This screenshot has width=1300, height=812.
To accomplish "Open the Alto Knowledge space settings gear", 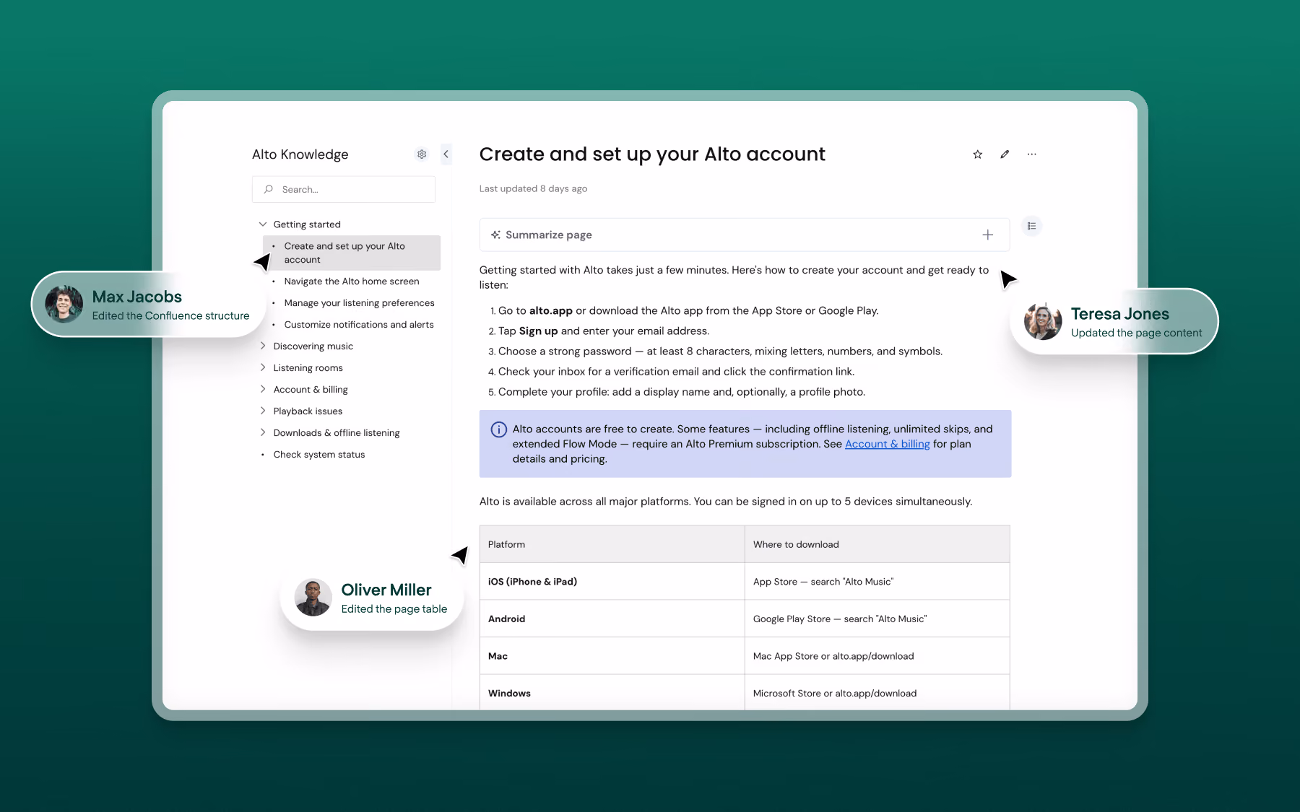I will (422, 154).
